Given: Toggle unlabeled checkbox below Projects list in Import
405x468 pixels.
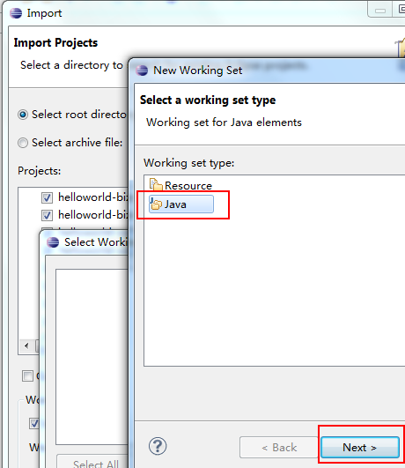Looking at the screenshot, I should [x=27, y=375].
